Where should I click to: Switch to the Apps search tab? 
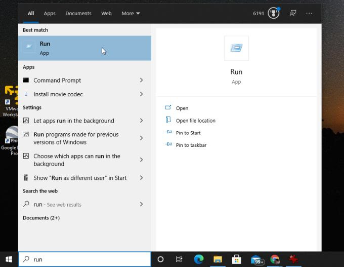[x=50, y=13]
